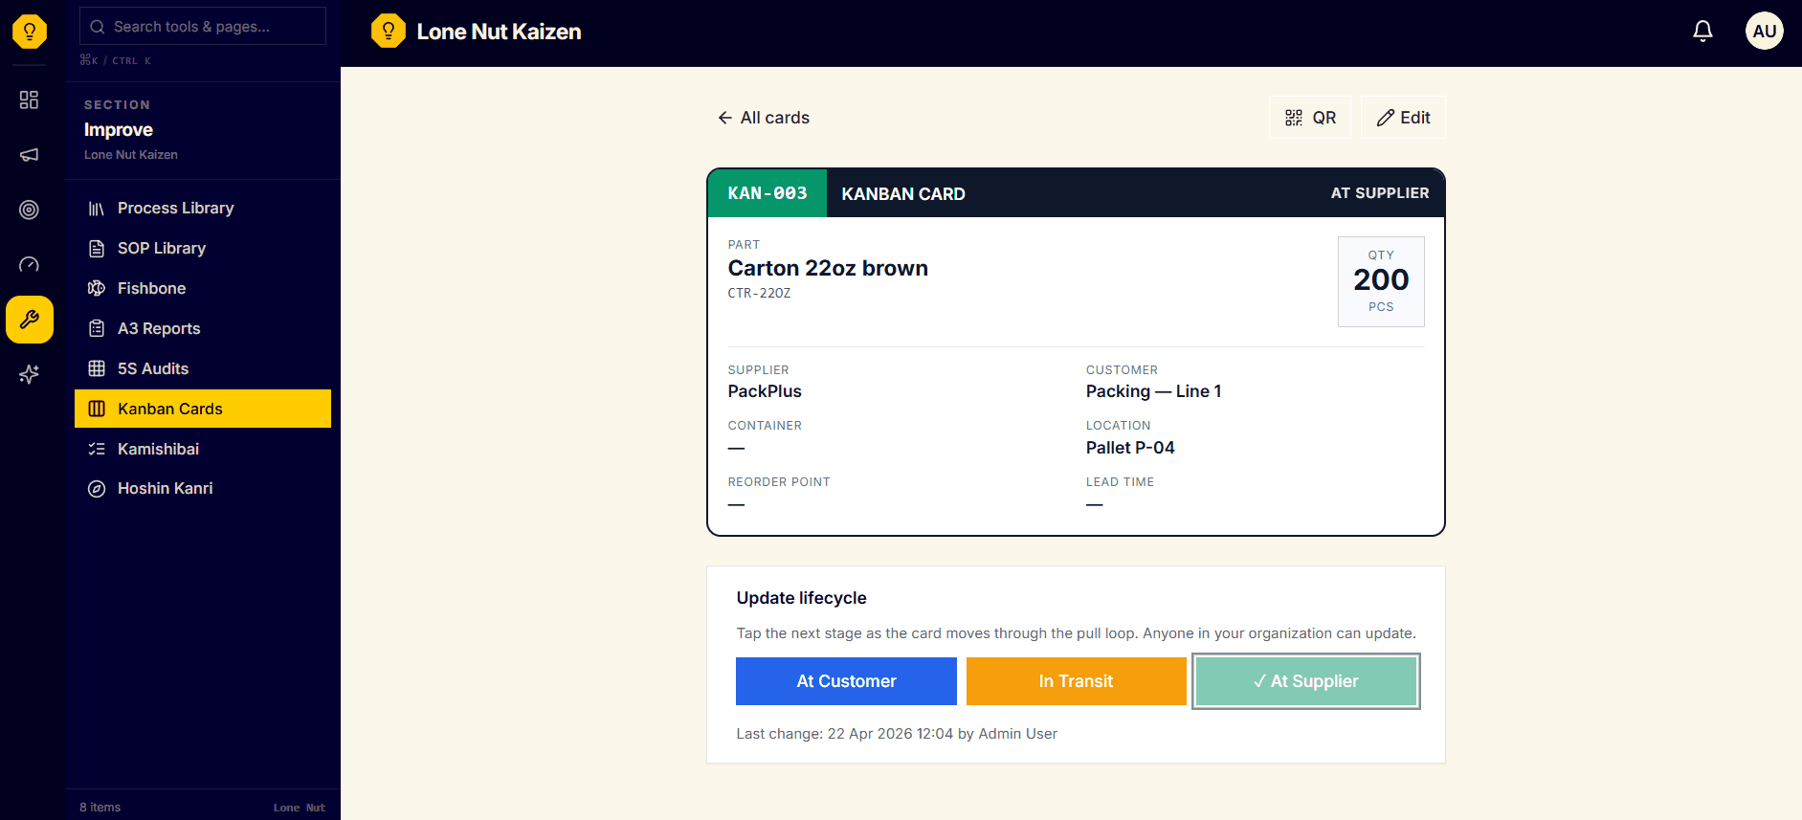This screenshot has width=1802, height=820.
Task: Select the wrench Improve section icon
Action: pos(30,320)
